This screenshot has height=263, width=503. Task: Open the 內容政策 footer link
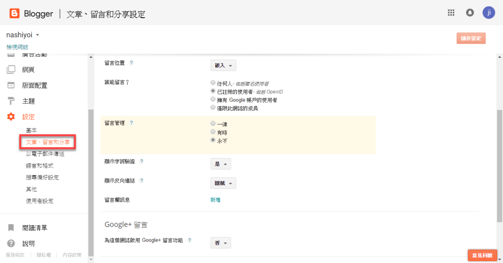[x=72, y=255]
